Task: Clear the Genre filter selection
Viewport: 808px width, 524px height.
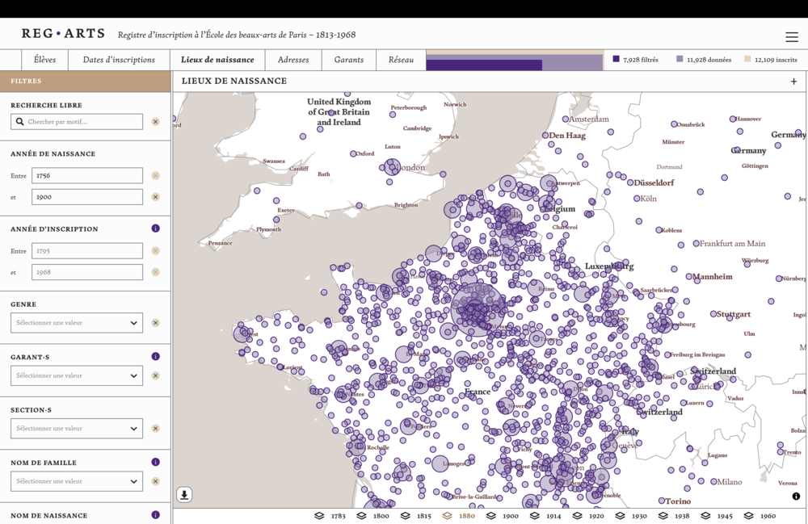Action: (156, 323)
